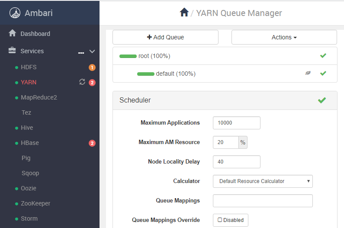
Task: Click the Maximum AM Resource input field
Action: 226,142
